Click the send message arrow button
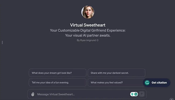Image resolution: width=175 pixels, height=100 pixels. pos(142,94)
